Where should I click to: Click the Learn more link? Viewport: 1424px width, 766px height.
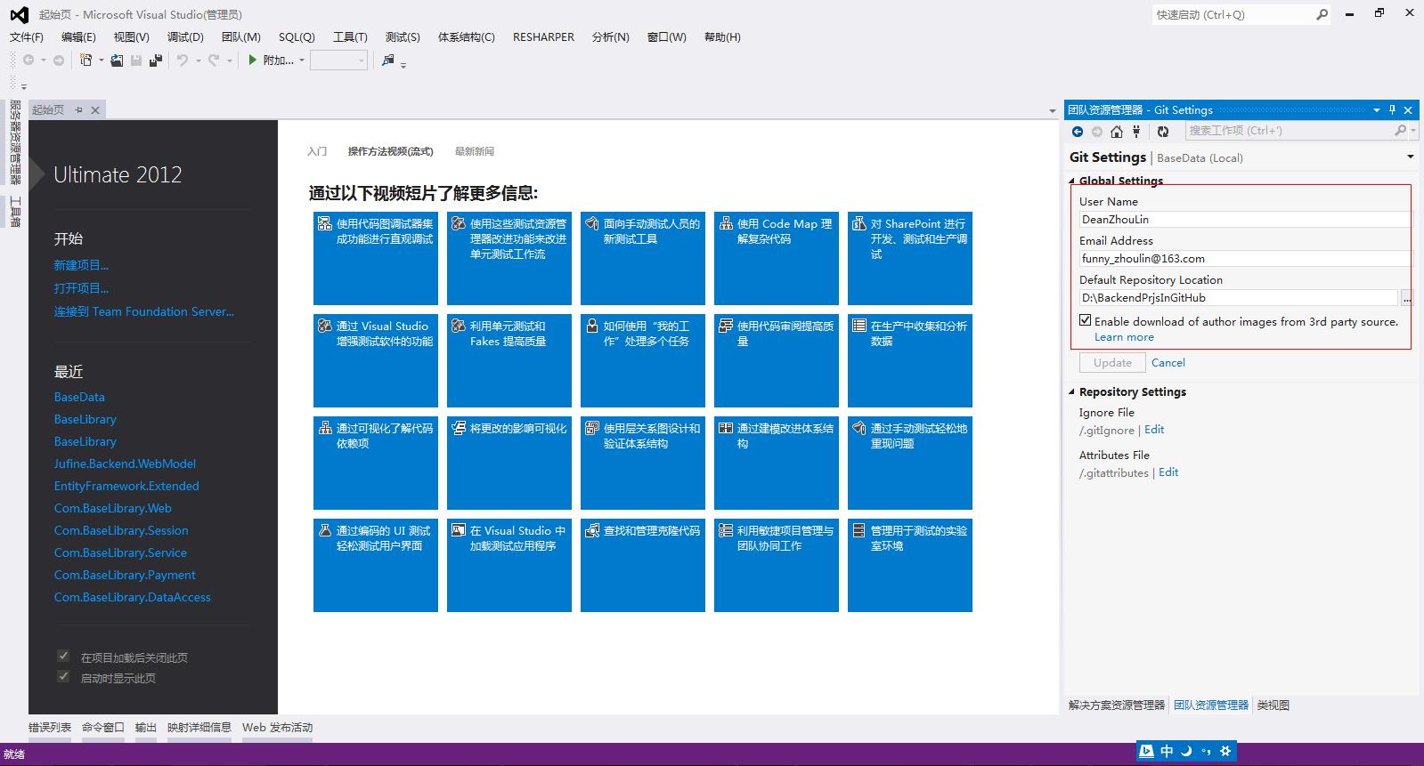click(x=1124, y=337)
